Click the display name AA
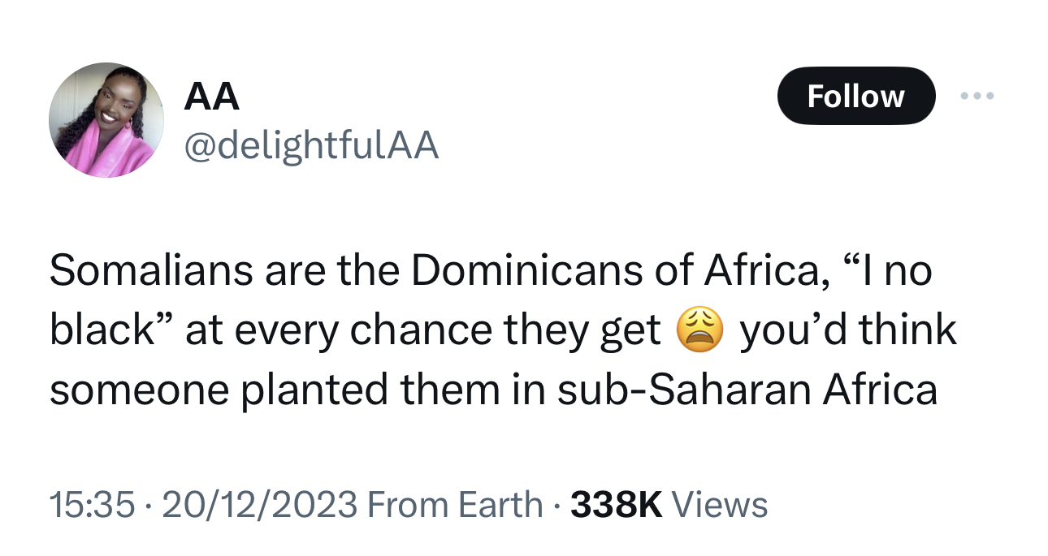This screenshot has width=1048, height=556. (x=211, y=98)
